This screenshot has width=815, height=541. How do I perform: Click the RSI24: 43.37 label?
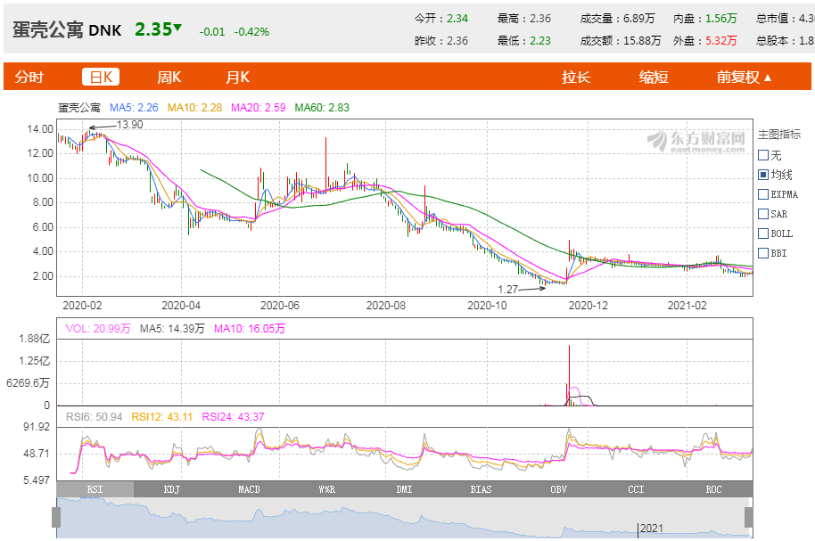coord(233,417)
